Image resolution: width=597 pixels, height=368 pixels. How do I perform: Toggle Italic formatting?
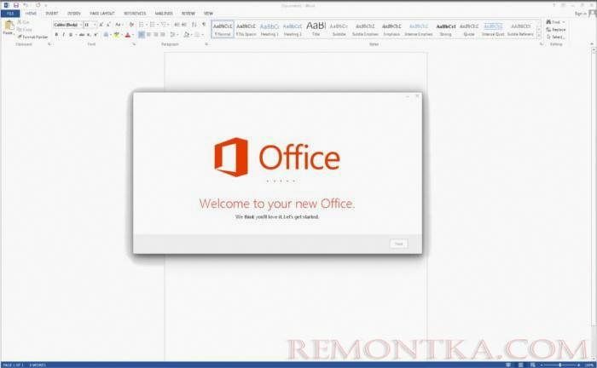(x=64, y=35)
